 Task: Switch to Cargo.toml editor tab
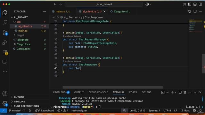click(122, 11)
